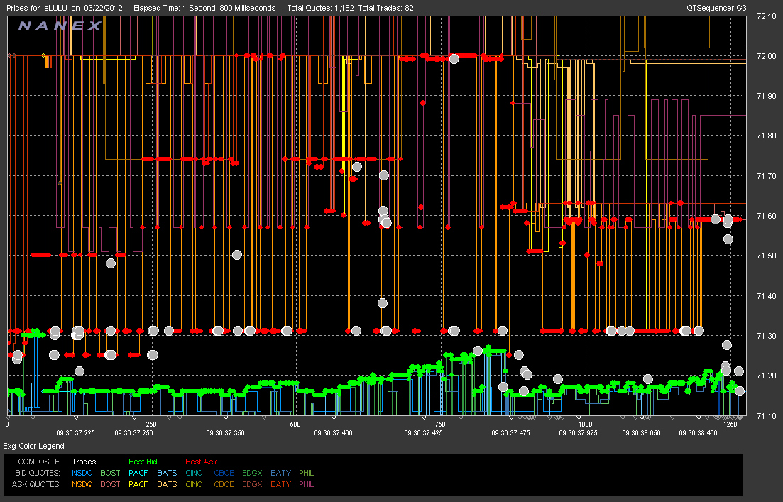The height and width of the screenshot is (502, 783).
Task: Select PACF in the BID QUOTES row
Action: [138, 473]
